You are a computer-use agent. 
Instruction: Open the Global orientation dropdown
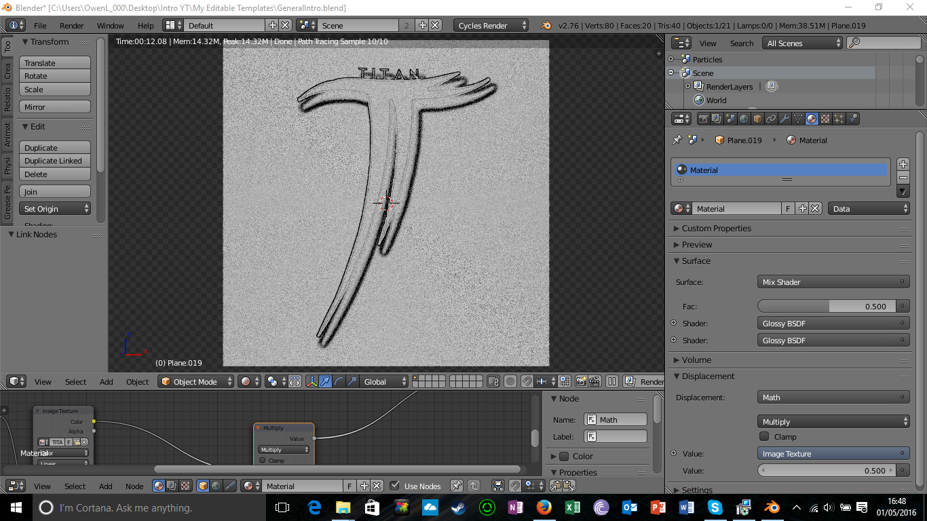(384, 381)
